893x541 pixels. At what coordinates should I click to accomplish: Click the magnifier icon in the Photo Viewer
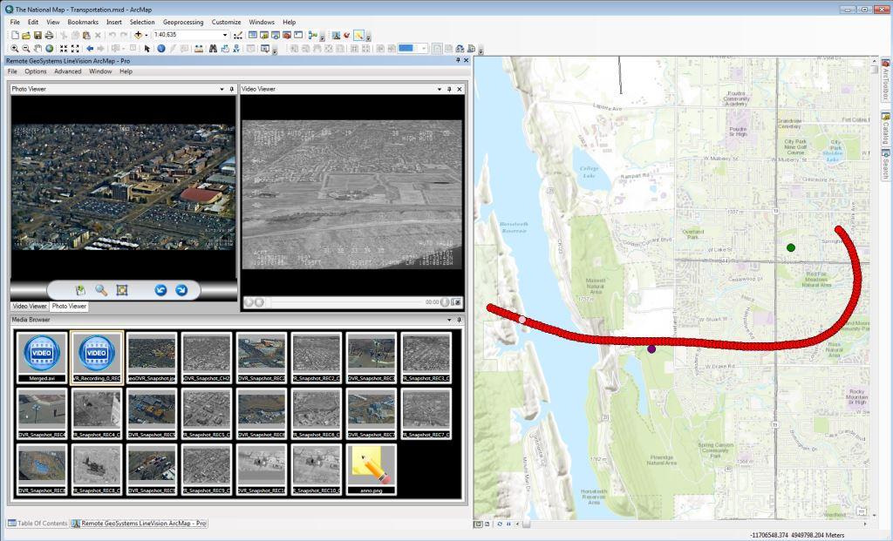coord(99,289)
